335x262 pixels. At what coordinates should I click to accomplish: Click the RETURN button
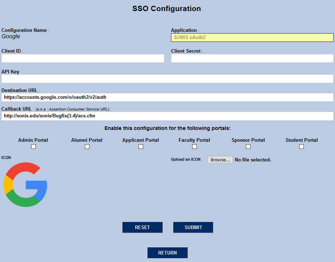click(167, 252)
